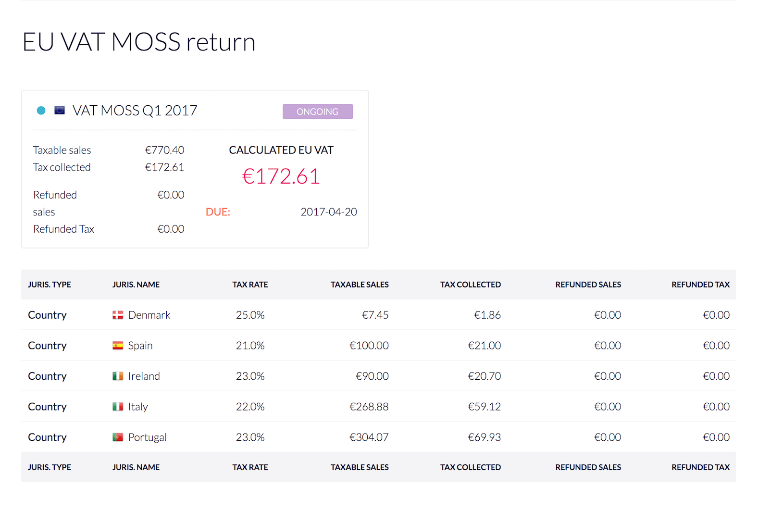Click the Portugal flag icon
This screenshot has height=522, width=758.
(118, 437)
